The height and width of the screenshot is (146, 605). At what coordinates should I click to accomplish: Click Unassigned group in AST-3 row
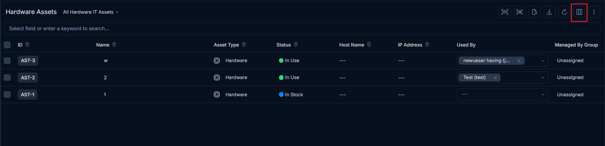point(570,60)
